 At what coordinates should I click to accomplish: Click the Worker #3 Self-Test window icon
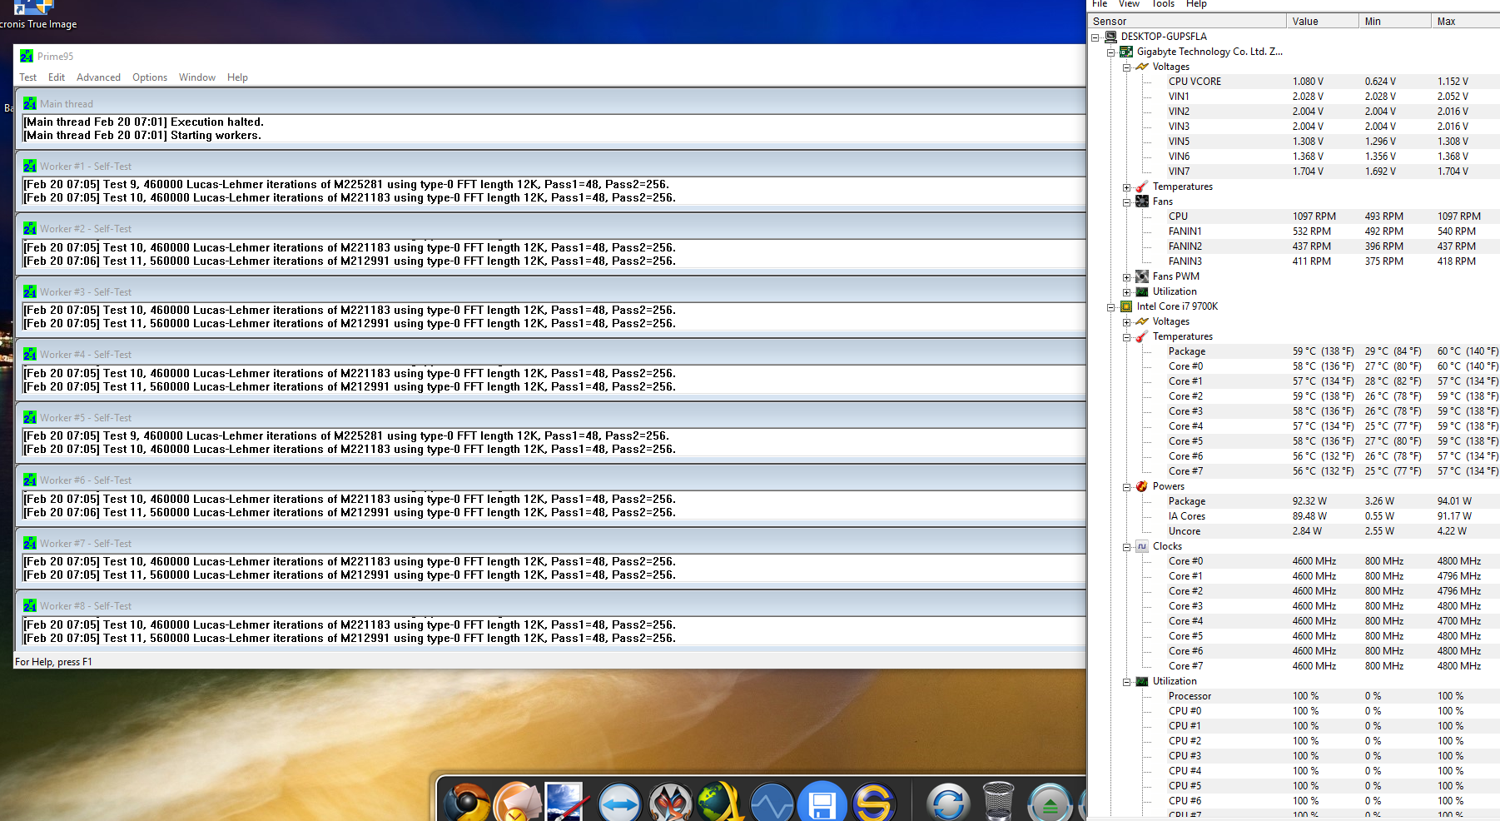pos(30,292)
